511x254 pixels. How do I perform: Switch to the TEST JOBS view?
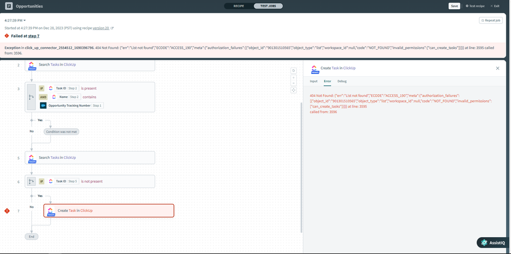point(268,6)
